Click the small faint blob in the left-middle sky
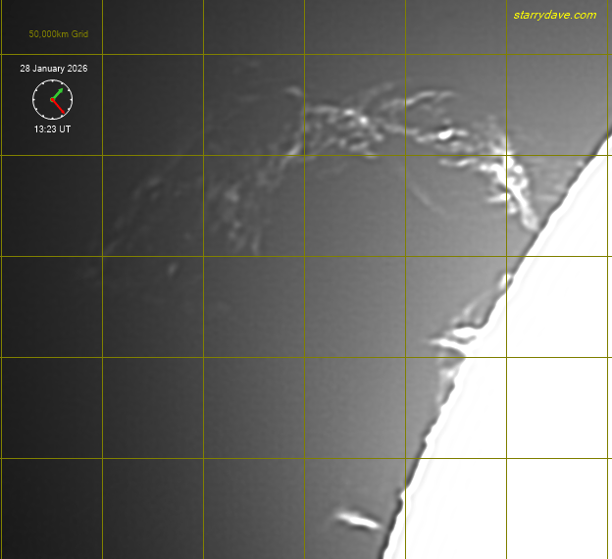 [x=172, y=268]
